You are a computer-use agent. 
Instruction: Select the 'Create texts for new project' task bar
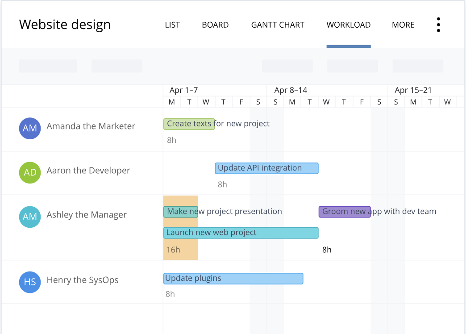(x=189, y=124)
